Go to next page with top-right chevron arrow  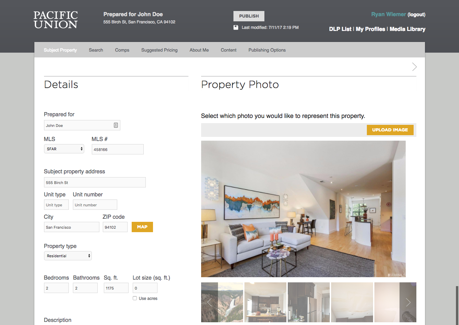click(414, 67)
